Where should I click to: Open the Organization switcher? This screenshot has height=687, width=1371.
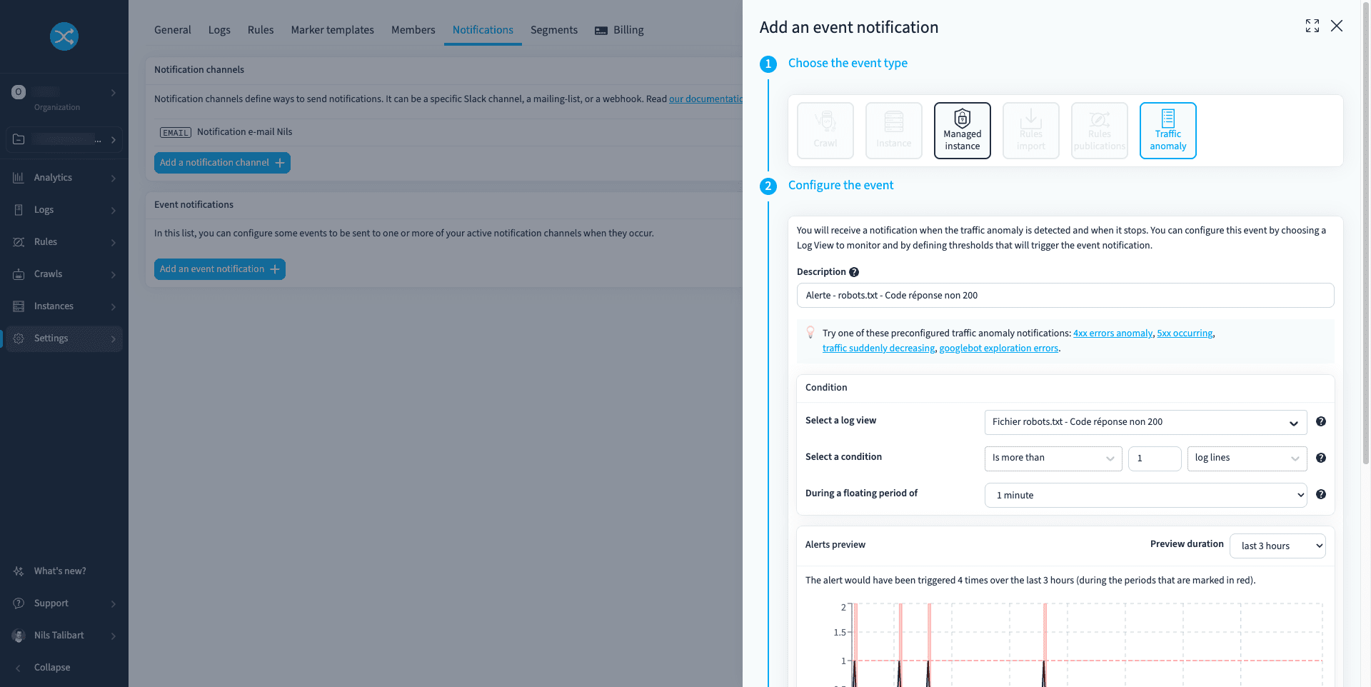(x=64, y=99)
